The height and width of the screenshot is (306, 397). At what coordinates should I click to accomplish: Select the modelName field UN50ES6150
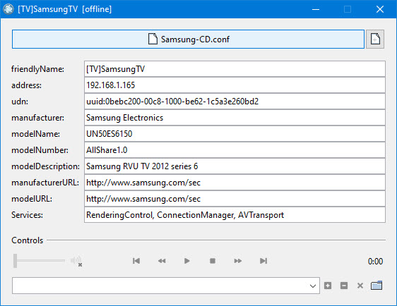(x=235, y=134)
